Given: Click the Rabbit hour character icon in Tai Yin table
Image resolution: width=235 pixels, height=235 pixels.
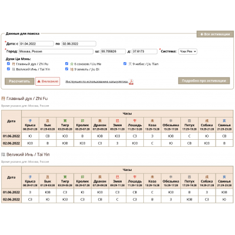Looking at the screenshot, I should click(82, 177).
